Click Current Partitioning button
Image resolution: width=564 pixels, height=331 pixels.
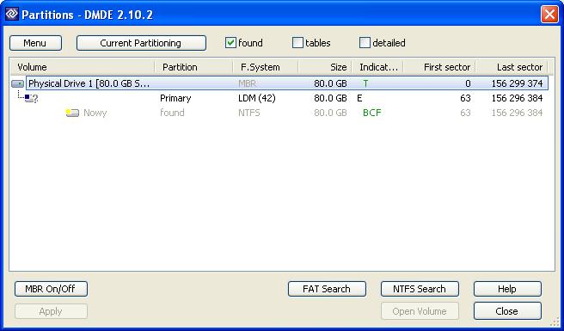pos(141,43)
